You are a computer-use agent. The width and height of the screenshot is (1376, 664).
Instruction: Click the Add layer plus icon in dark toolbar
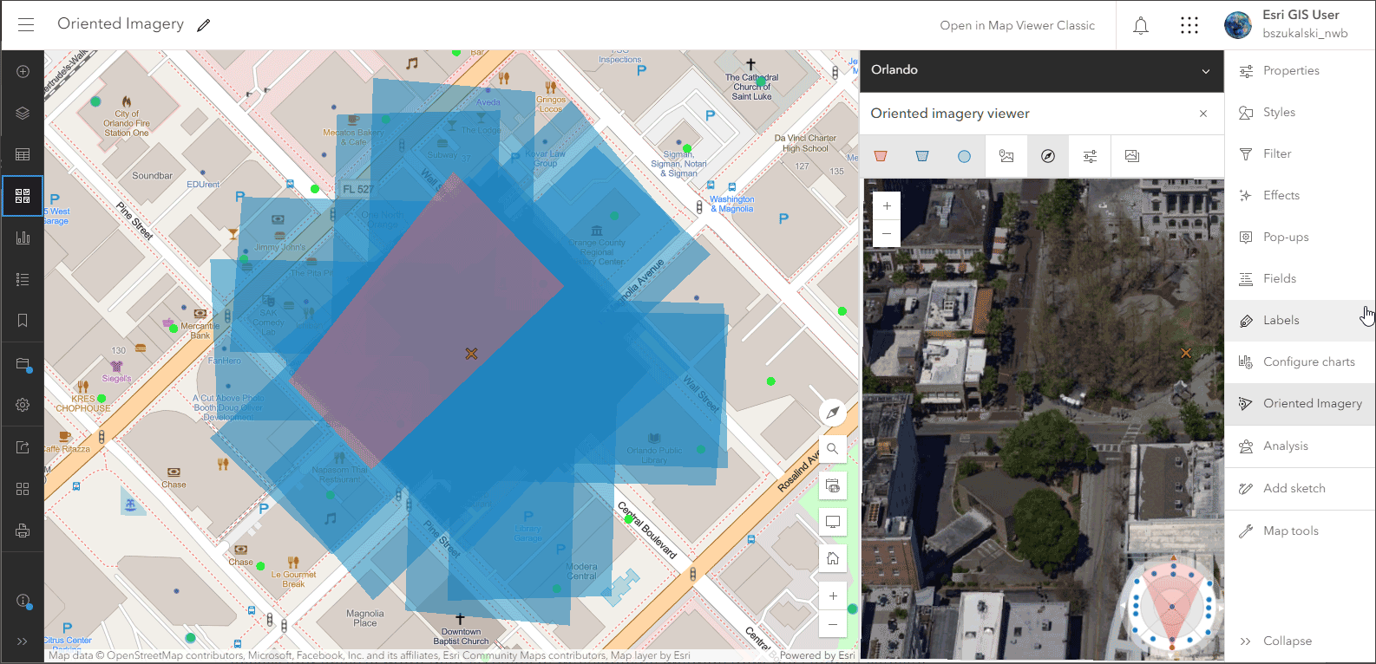click(x=23, y=71)
